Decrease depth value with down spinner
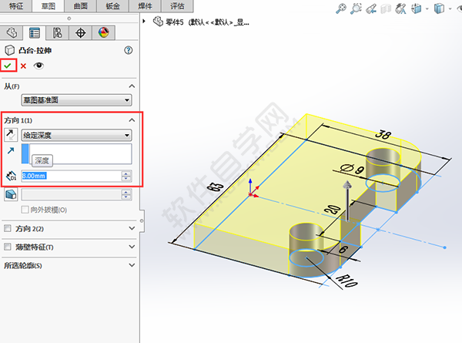 tap(126, 179)
